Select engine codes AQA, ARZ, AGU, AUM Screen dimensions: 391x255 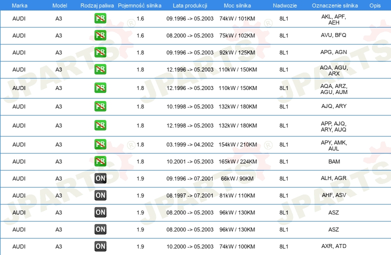pyautogui.click(x=333, y=89)
